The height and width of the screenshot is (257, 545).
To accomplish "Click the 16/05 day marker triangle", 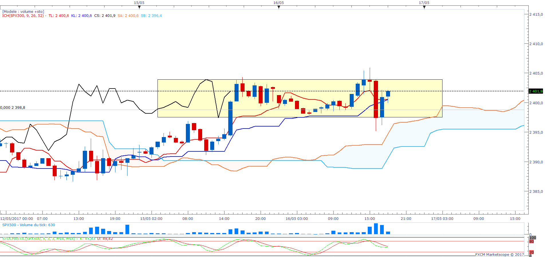I will (279, 7).
